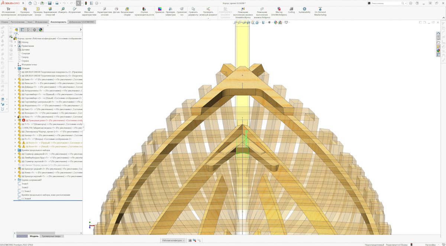
Task: Switch to the Эскиз ribbon tab
Action: tap(30, 22)
